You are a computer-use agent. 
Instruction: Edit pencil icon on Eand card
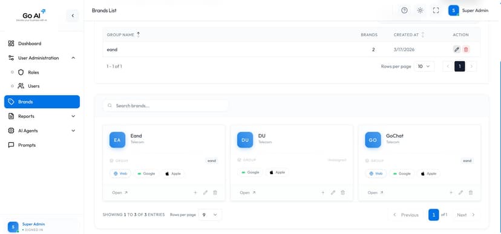tap(205, 192)
